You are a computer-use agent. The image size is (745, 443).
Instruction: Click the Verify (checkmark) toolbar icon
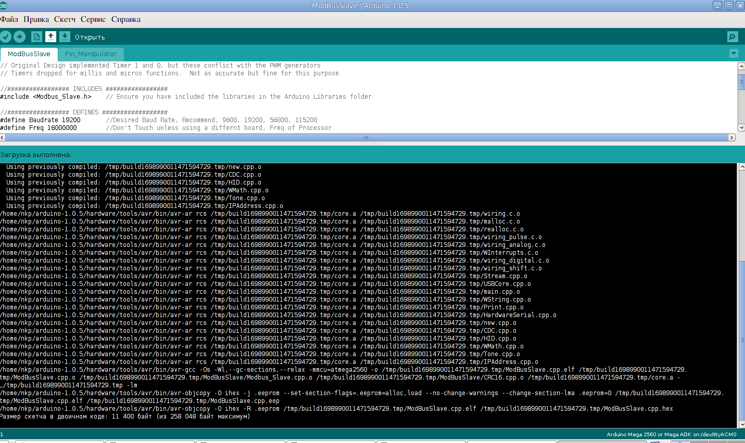click(x=6, y=36)
